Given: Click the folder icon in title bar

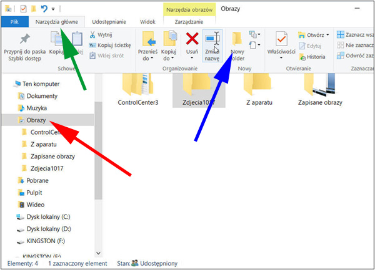Looking at the screenshot, I should click(8, 9).
